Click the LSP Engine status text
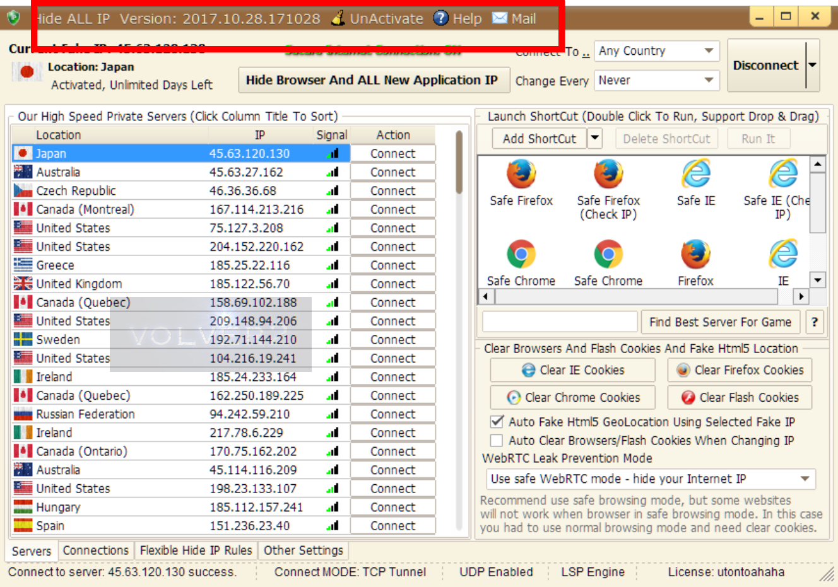The height and width of the screenshot is (587, 838). coord(593,572)
